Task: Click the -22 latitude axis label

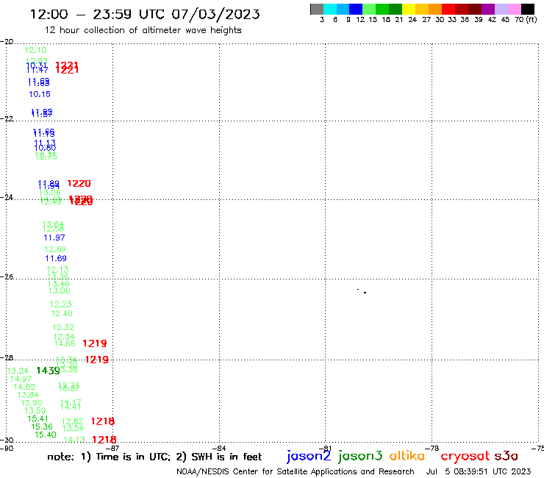Action: tap(7, 118)
